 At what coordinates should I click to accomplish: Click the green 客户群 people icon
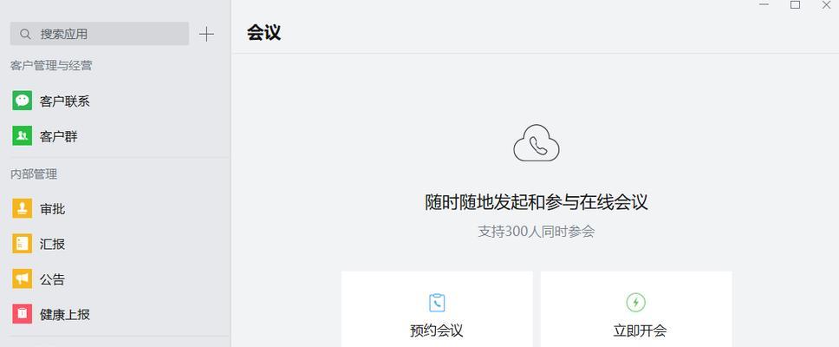pos(22,136)
